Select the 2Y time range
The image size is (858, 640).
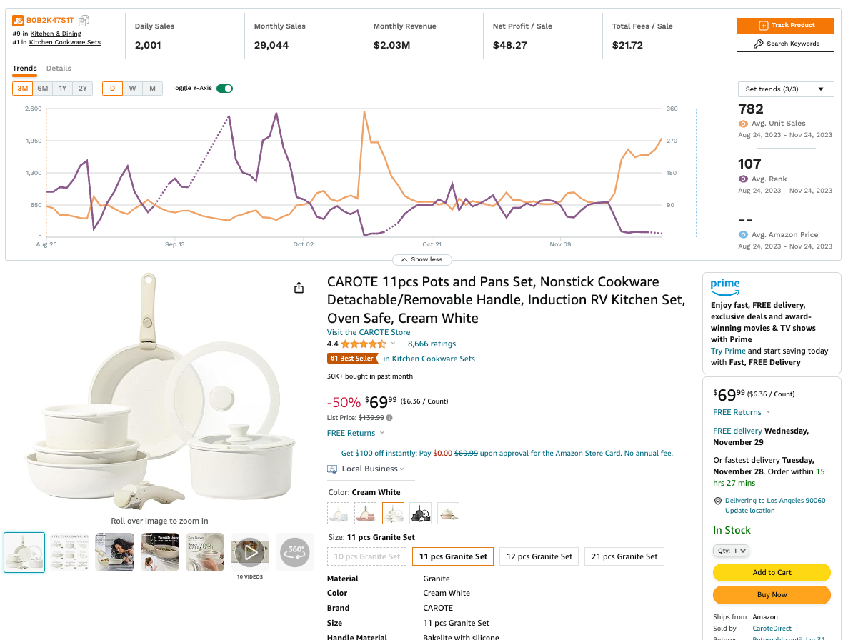83,89
